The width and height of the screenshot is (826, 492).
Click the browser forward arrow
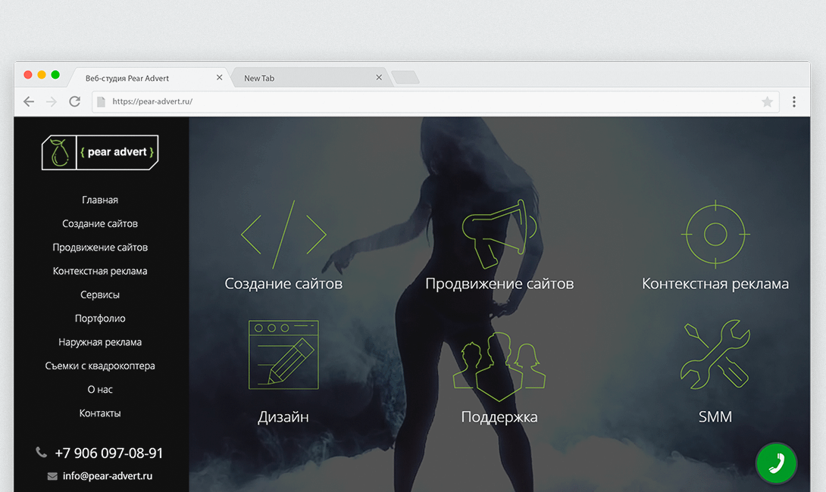pos(52,101)
